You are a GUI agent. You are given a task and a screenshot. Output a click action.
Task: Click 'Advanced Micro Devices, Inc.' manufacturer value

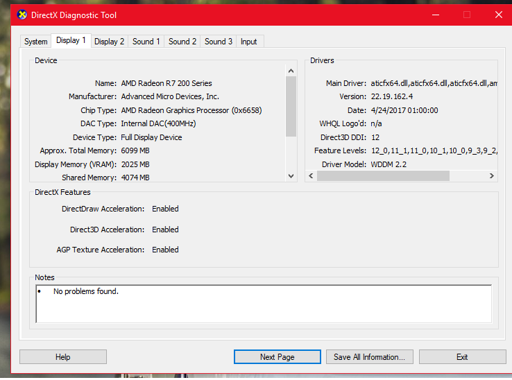point(170,96)
